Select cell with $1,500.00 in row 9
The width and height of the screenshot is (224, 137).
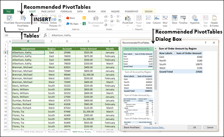click(x=88, y=74)
